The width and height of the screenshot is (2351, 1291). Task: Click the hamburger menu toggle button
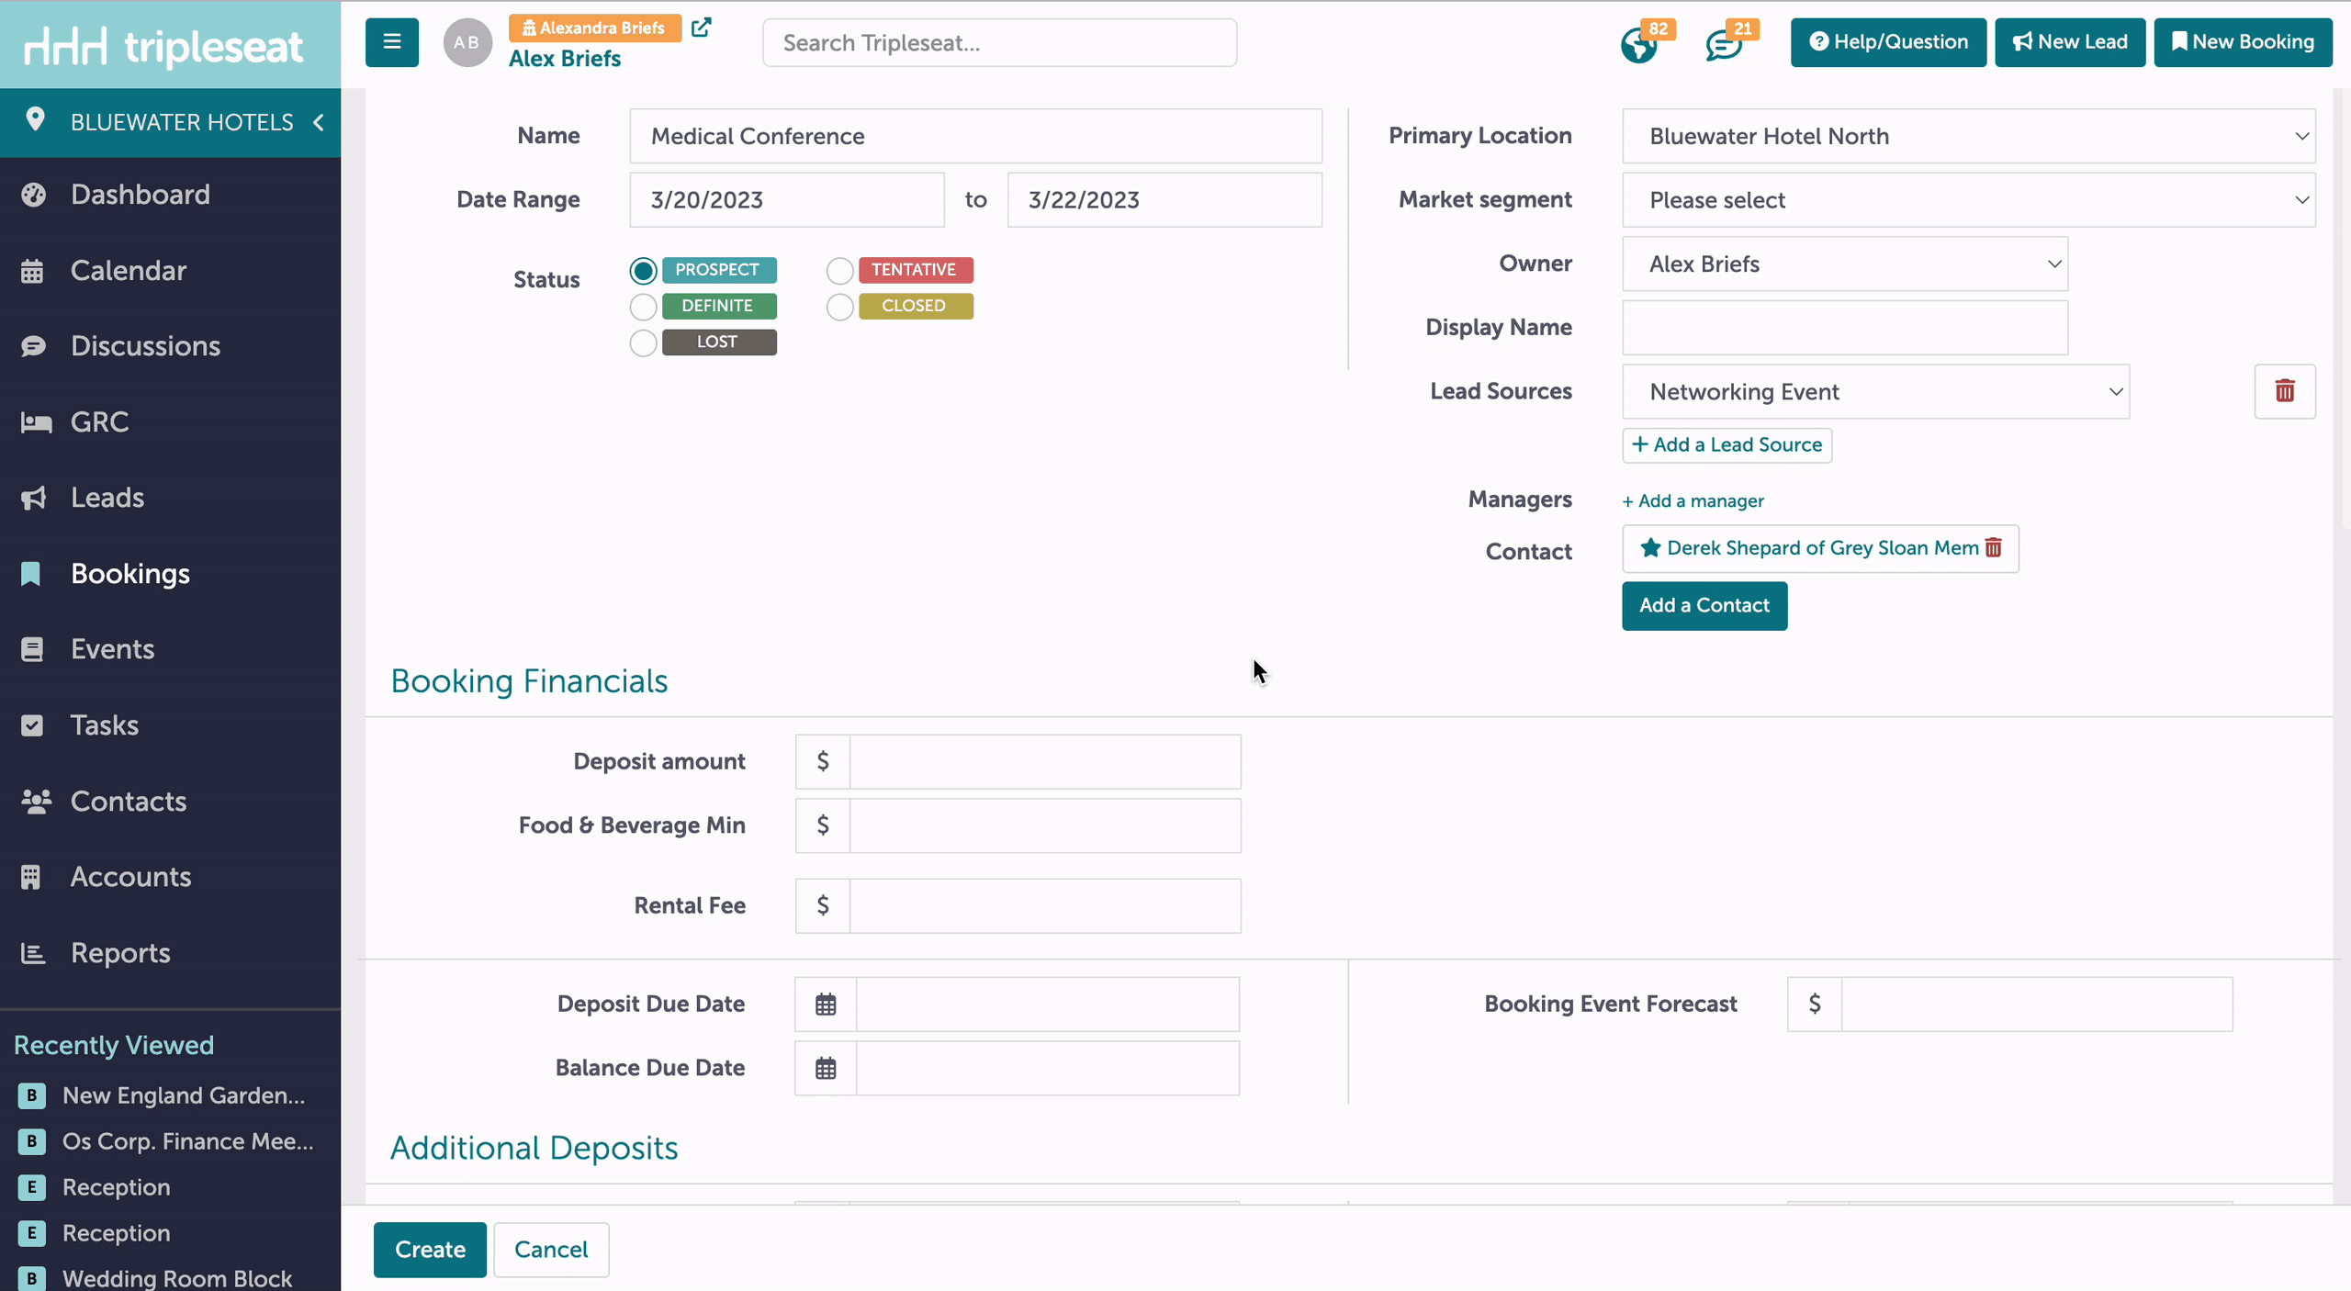pos(392,42)
